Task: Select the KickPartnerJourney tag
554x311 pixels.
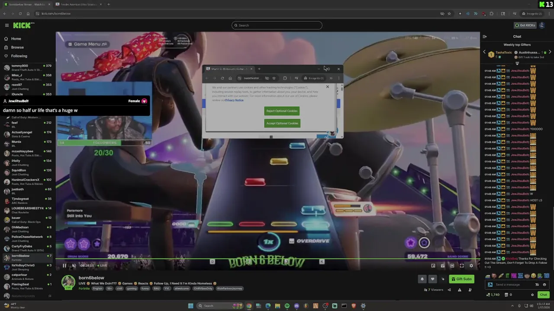Action: click(x=230, y=289)
